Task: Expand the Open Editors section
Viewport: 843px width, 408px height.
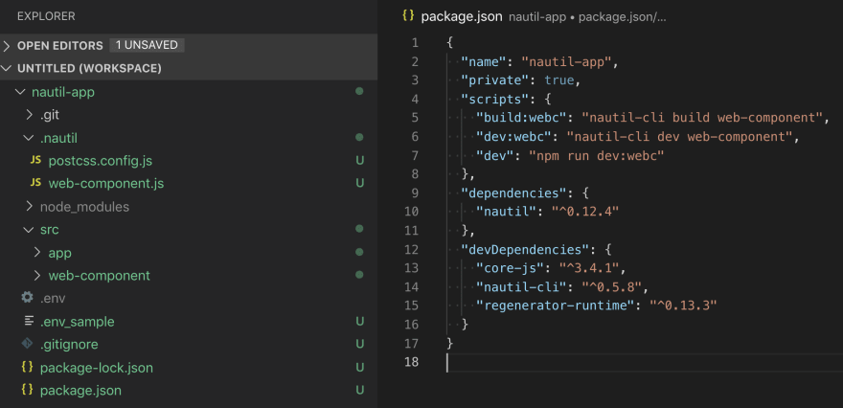Action: pos(7,46)
